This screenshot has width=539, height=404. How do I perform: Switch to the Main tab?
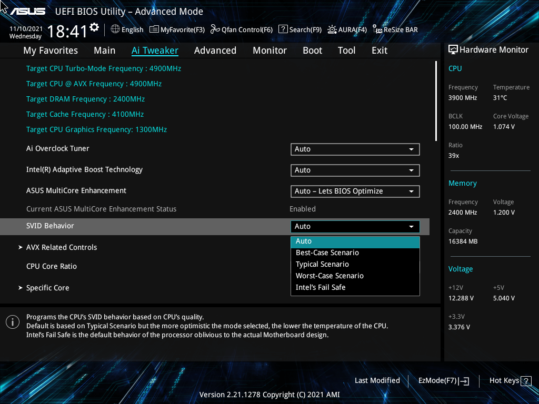pyautogui.click(x=105, y=50)
